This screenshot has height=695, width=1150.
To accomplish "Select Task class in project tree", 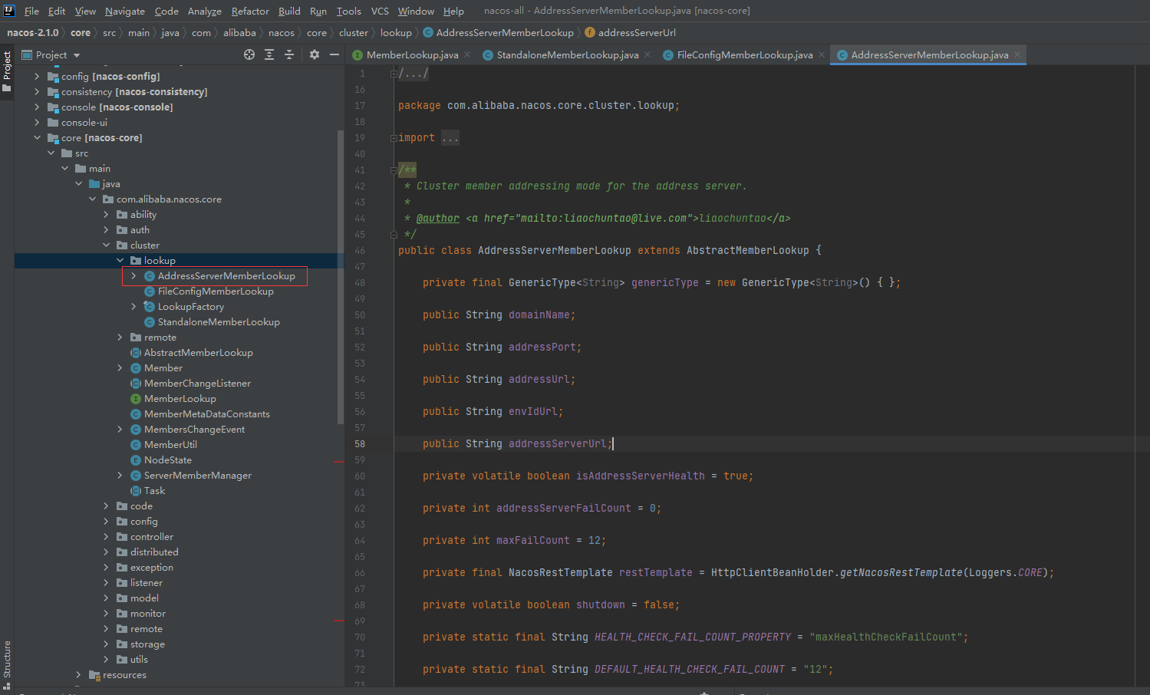I will coord(154,490).
